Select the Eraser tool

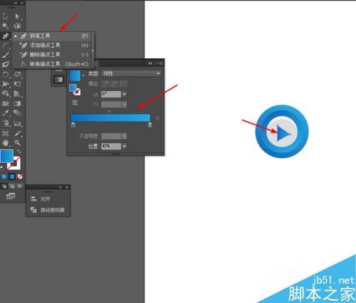[6, 65]
